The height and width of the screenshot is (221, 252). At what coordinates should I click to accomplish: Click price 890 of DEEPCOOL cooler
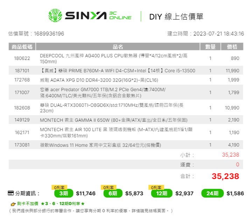(x=235, y=58)
